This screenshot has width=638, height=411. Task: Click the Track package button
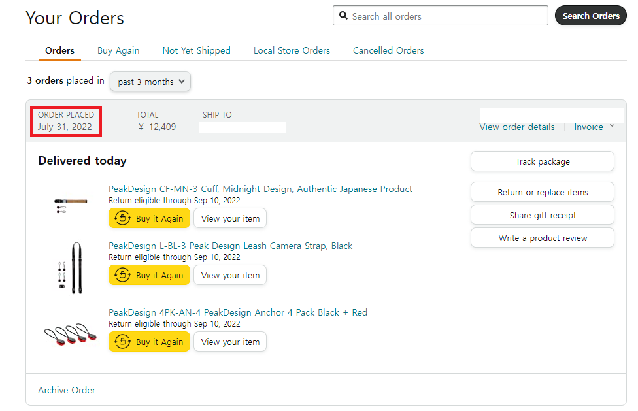pos(543,161)
